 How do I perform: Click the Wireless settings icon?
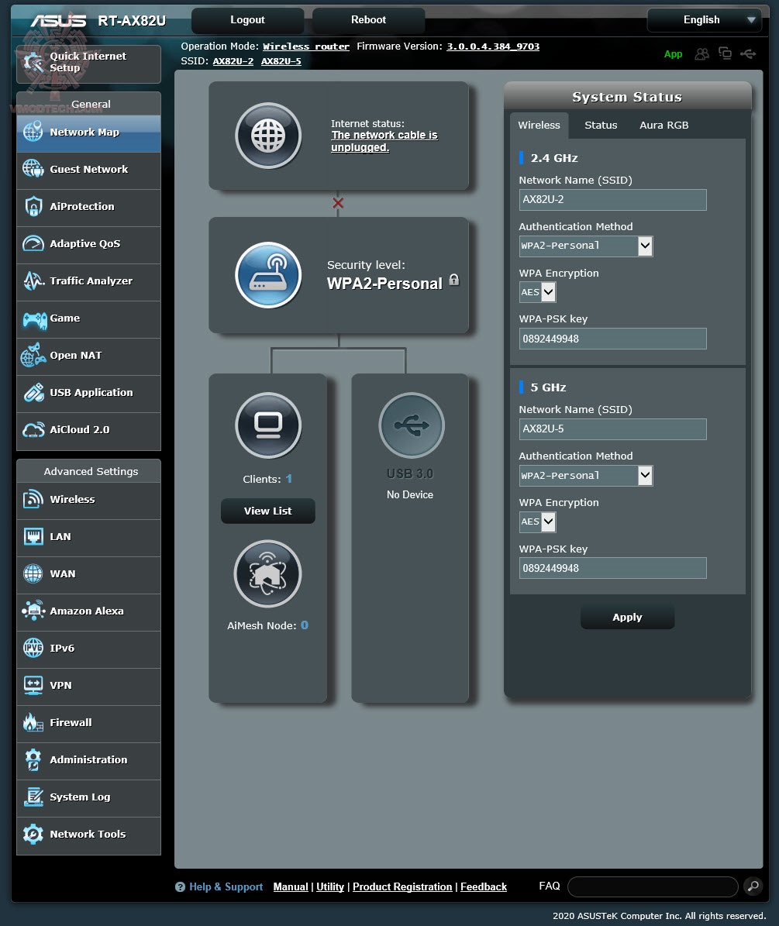click(33, 499)
